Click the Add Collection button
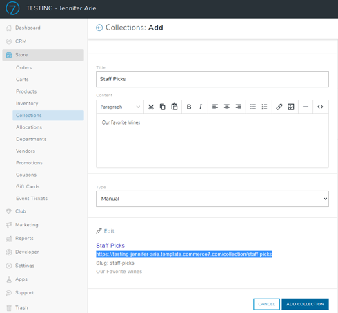338x313 pixels. (305, 304)
